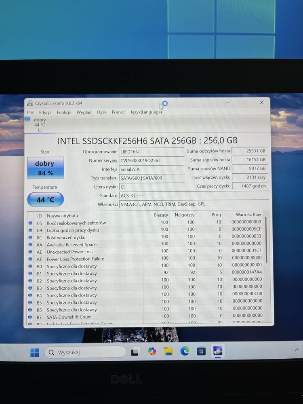Click the dobry 84 % health status button
303x404 pixels.
click(x=45, y=168)
